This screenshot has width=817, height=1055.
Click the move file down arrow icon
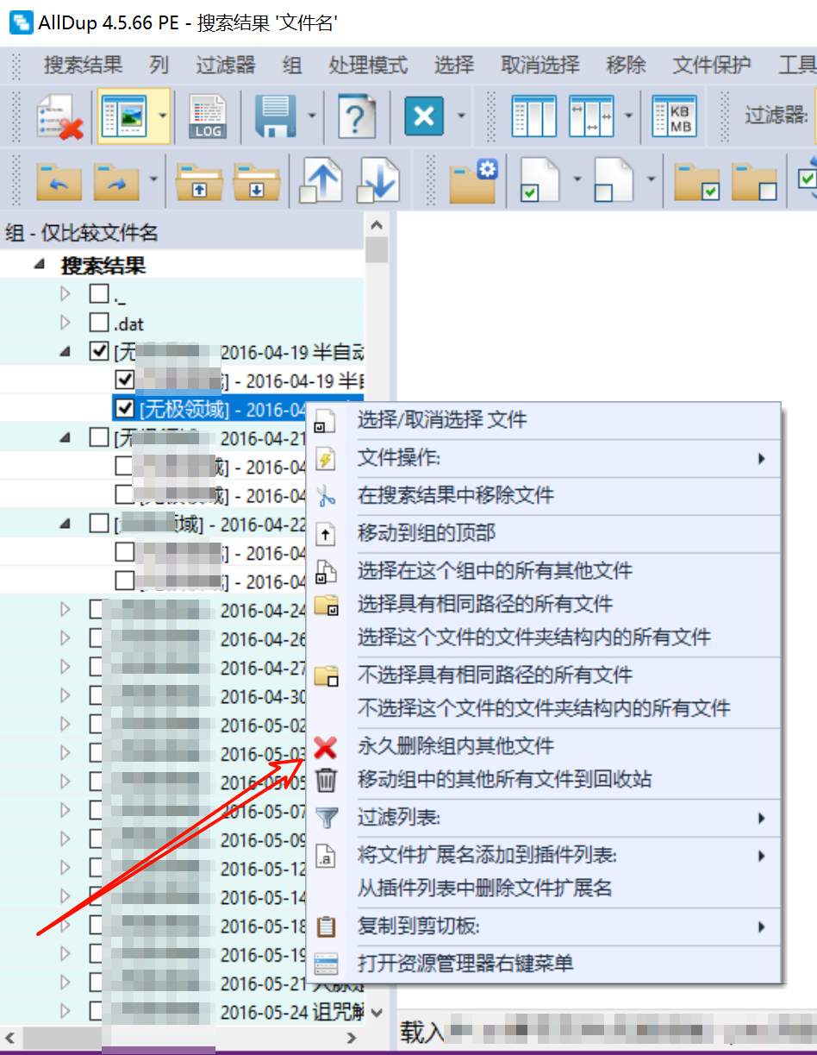pyautogui.click(x=378, y=179)
